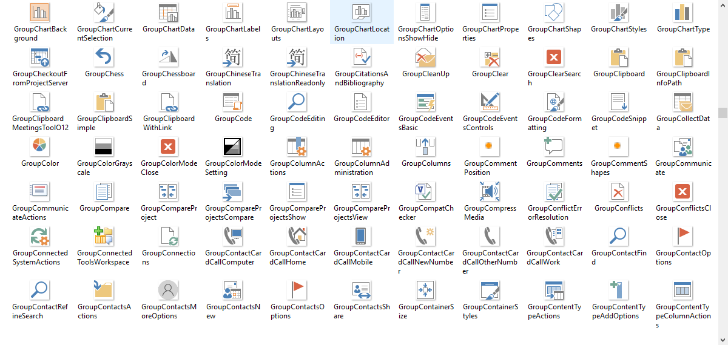Click the GroupChineseTranslationReadonly icon

pos(297,57)
